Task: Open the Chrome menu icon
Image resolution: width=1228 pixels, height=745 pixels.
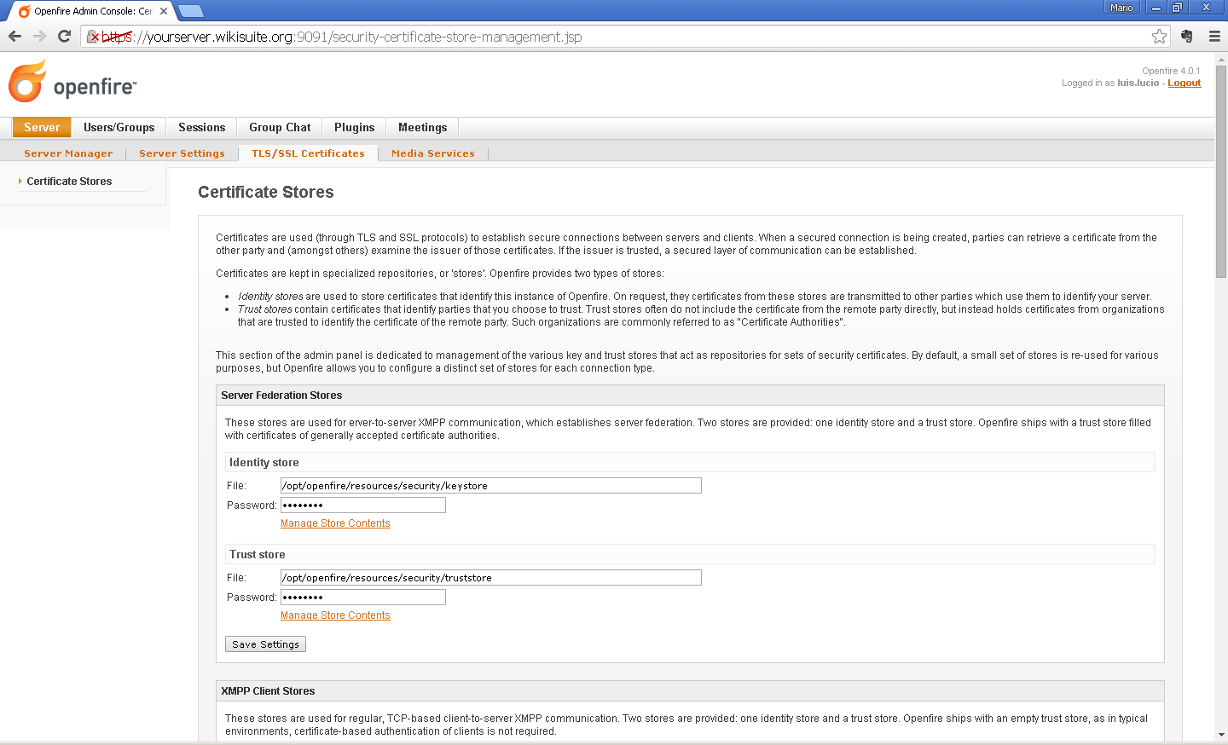Action: click(x=1214, y=37)
